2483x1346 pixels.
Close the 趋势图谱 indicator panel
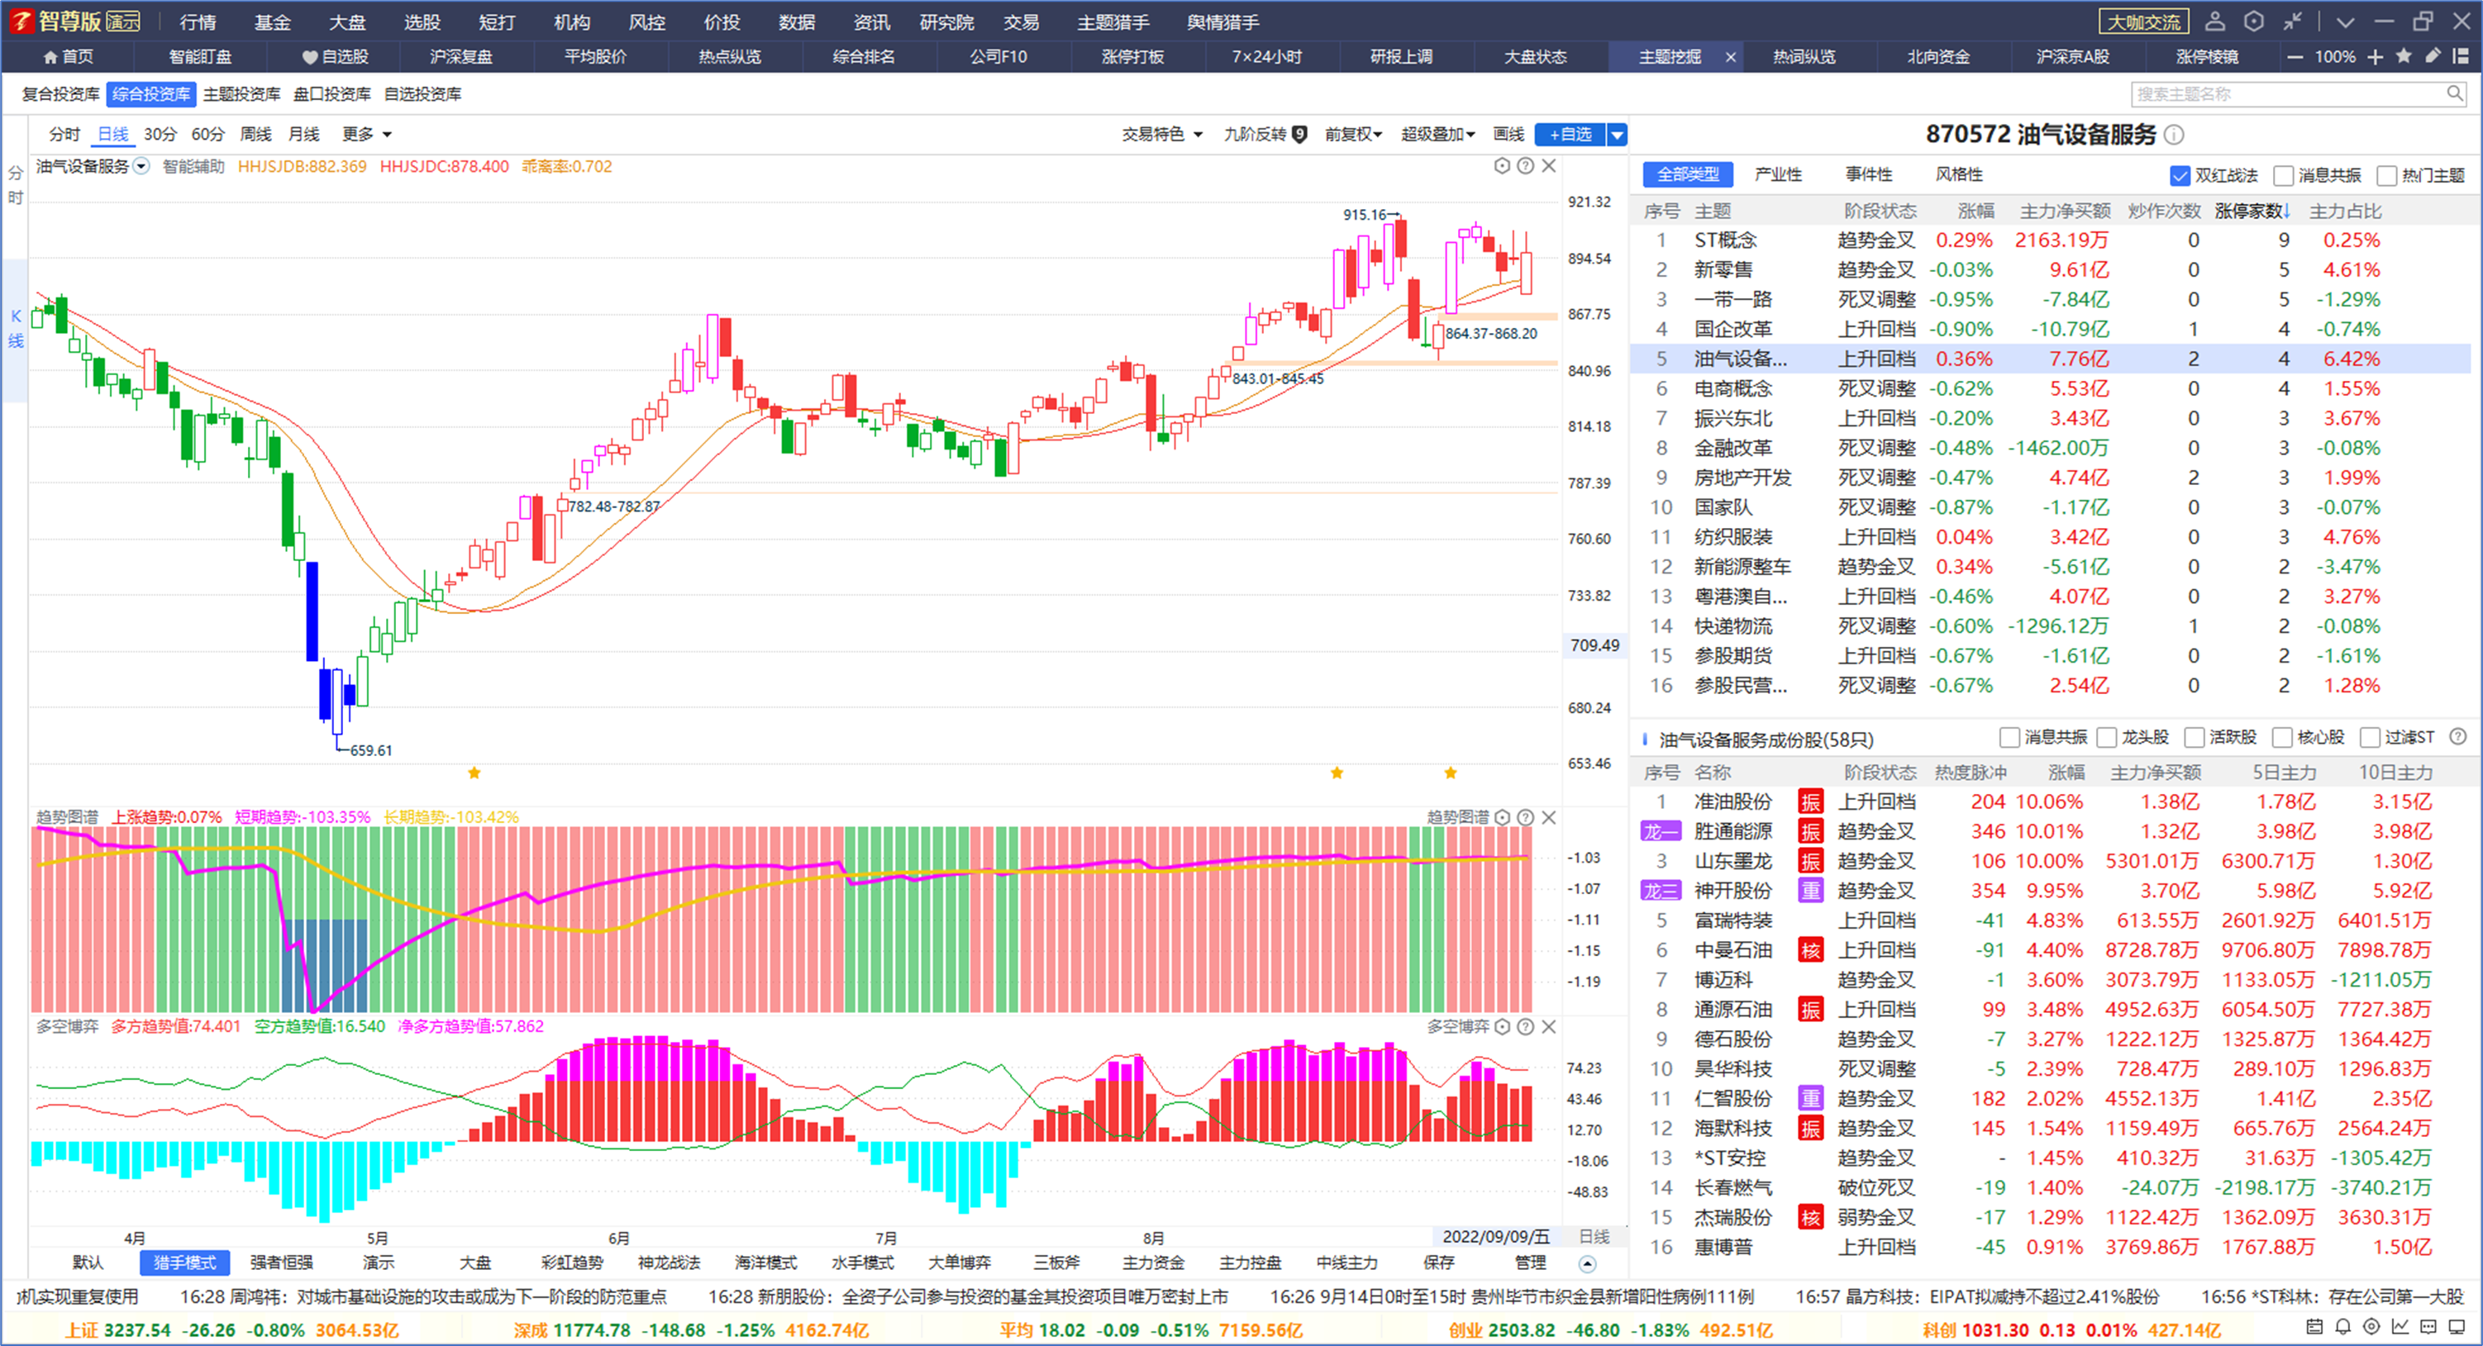click(1549, 817)
